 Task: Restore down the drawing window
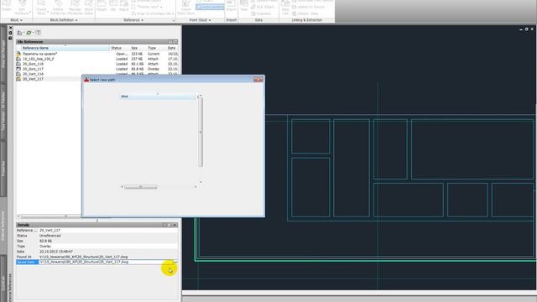click(x=526, y=29)
